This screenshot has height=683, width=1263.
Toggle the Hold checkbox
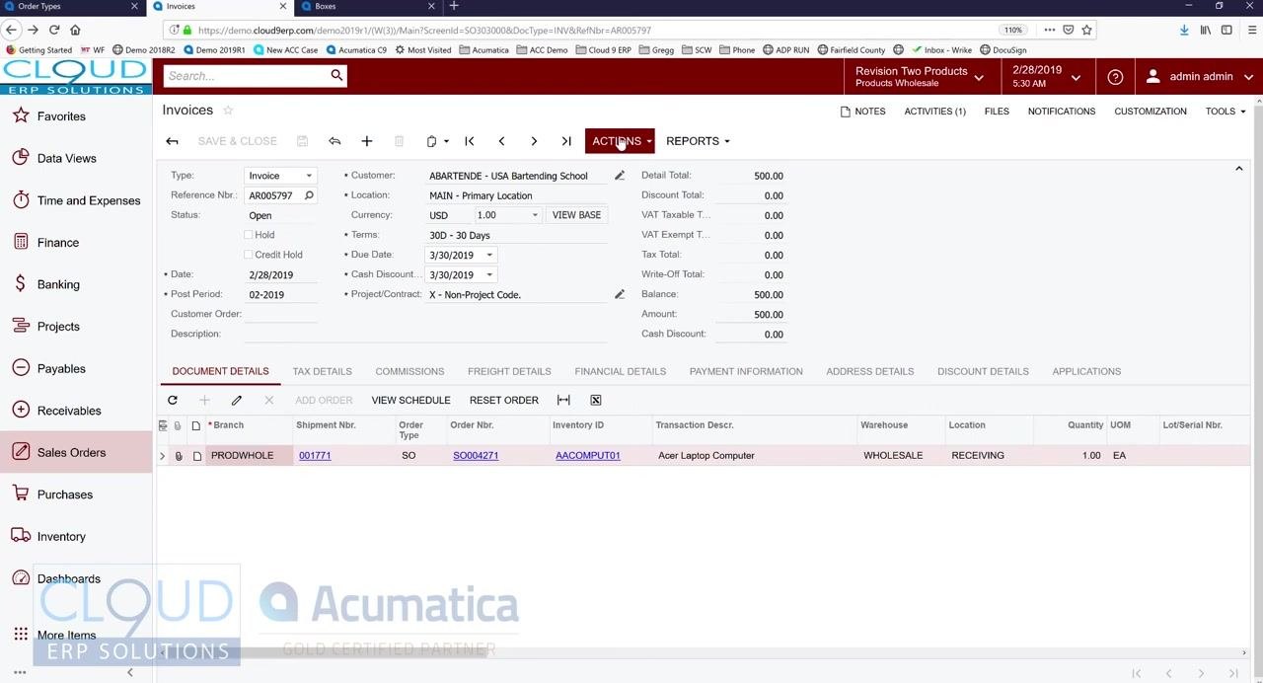click(x=249, y=235)
